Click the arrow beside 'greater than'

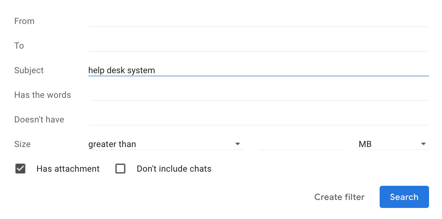pos(237,144)
